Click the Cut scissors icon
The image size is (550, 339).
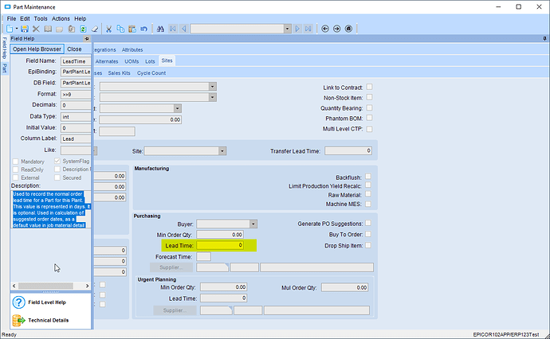click(x=108, y=29)
